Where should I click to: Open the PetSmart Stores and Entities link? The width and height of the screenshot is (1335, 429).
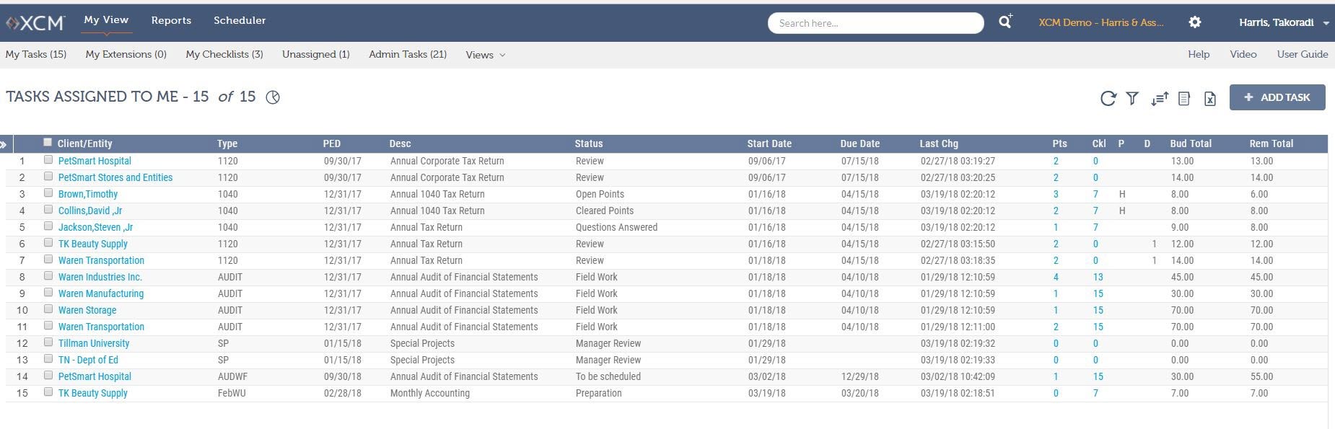pyautogui.click(x=115, y=177)
